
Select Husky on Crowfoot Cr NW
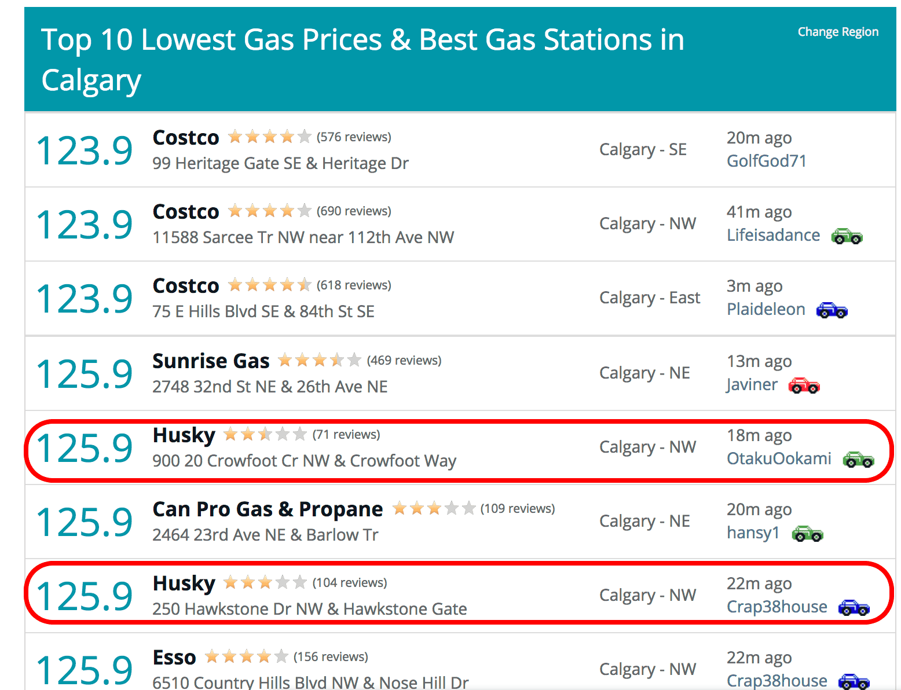[184, 435]
